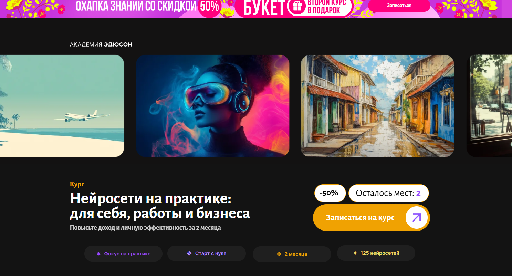Open the airplane over beach image
Screen dimensions: 512x276
coord(62,106)
